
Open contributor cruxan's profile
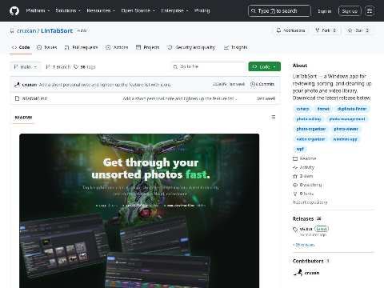pos(306,273)
